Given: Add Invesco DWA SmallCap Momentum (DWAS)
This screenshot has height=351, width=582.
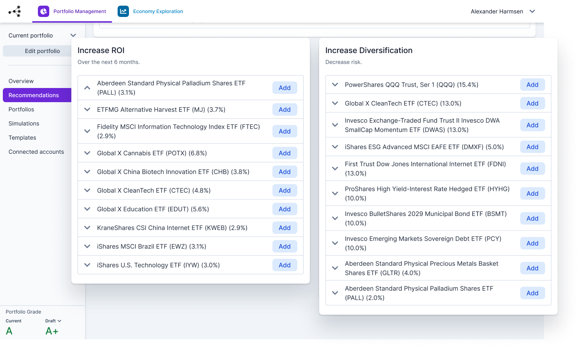Looking at the screenshot, I should 533,125.
